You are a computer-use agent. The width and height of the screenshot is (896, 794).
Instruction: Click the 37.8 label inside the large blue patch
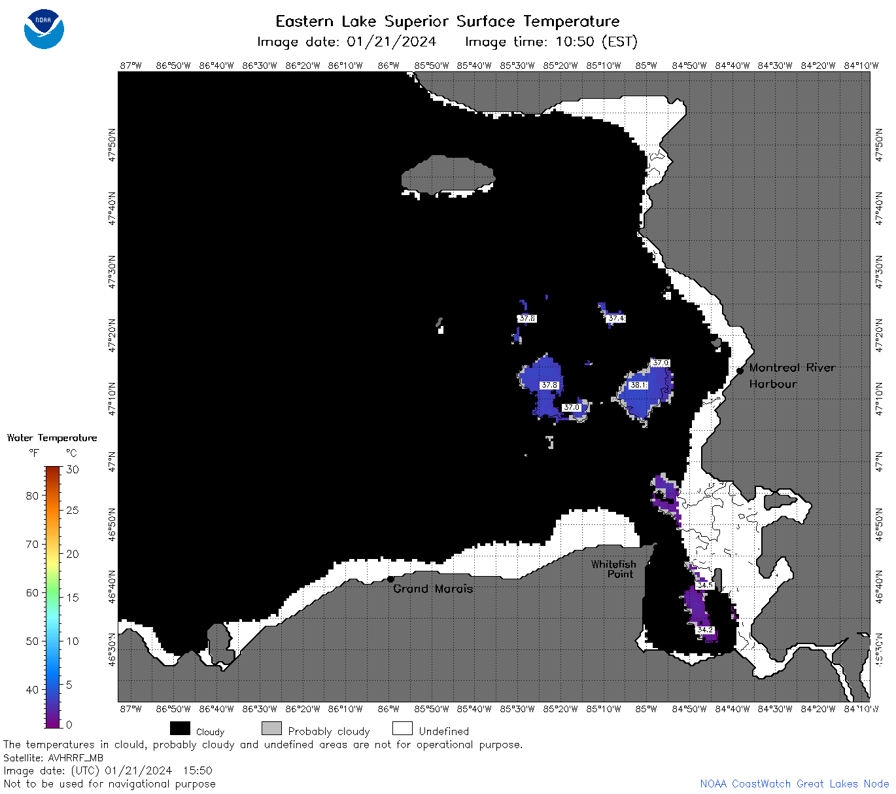click(x=549, y=386)
